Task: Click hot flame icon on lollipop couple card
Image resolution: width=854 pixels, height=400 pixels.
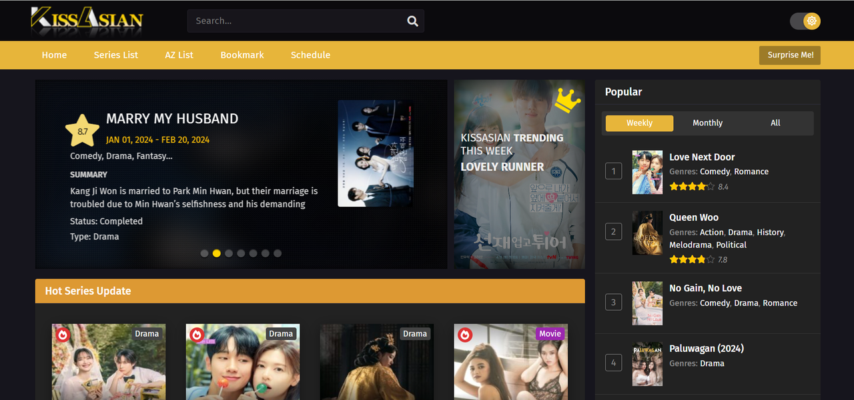Action: point(197,335)
